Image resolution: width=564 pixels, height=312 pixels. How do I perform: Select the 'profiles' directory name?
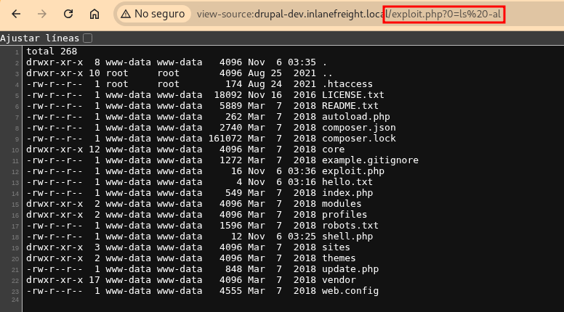coord(345,215)
